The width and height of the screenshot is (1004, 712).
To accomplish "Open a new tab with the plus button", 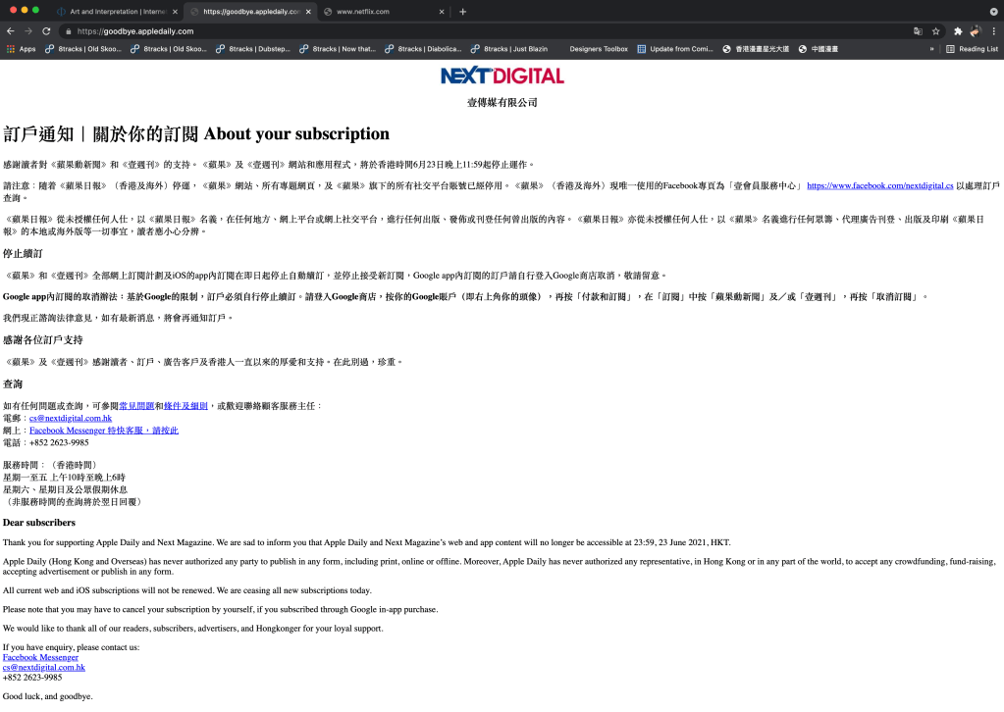I will (463, 12).
